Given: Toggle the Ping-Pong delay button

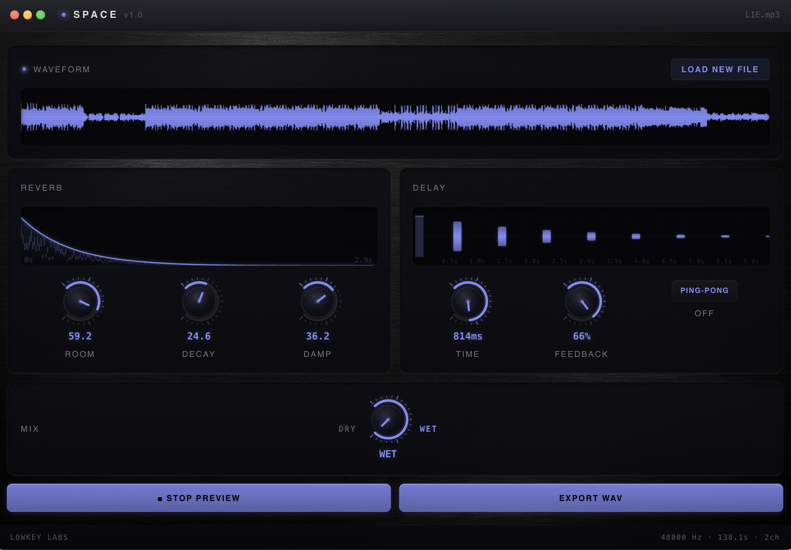Looking at the screenshot, I should point(704,291).
